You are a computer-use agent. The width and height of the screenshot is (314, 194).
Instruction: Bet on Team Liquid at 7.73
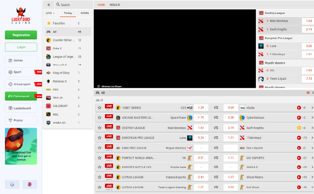coord(309,79)
